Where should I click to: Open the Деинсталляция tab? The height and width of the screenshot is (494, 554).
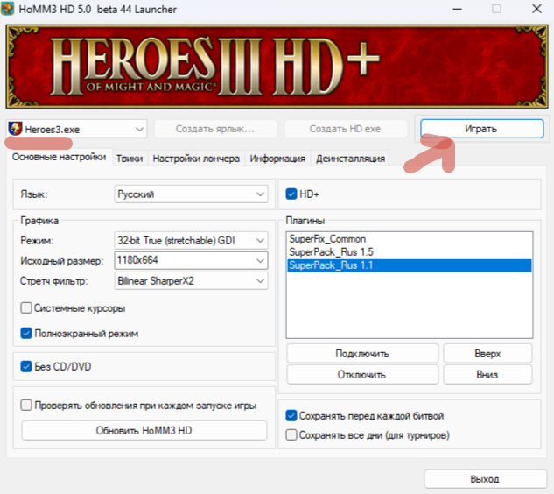click(350, 159)
